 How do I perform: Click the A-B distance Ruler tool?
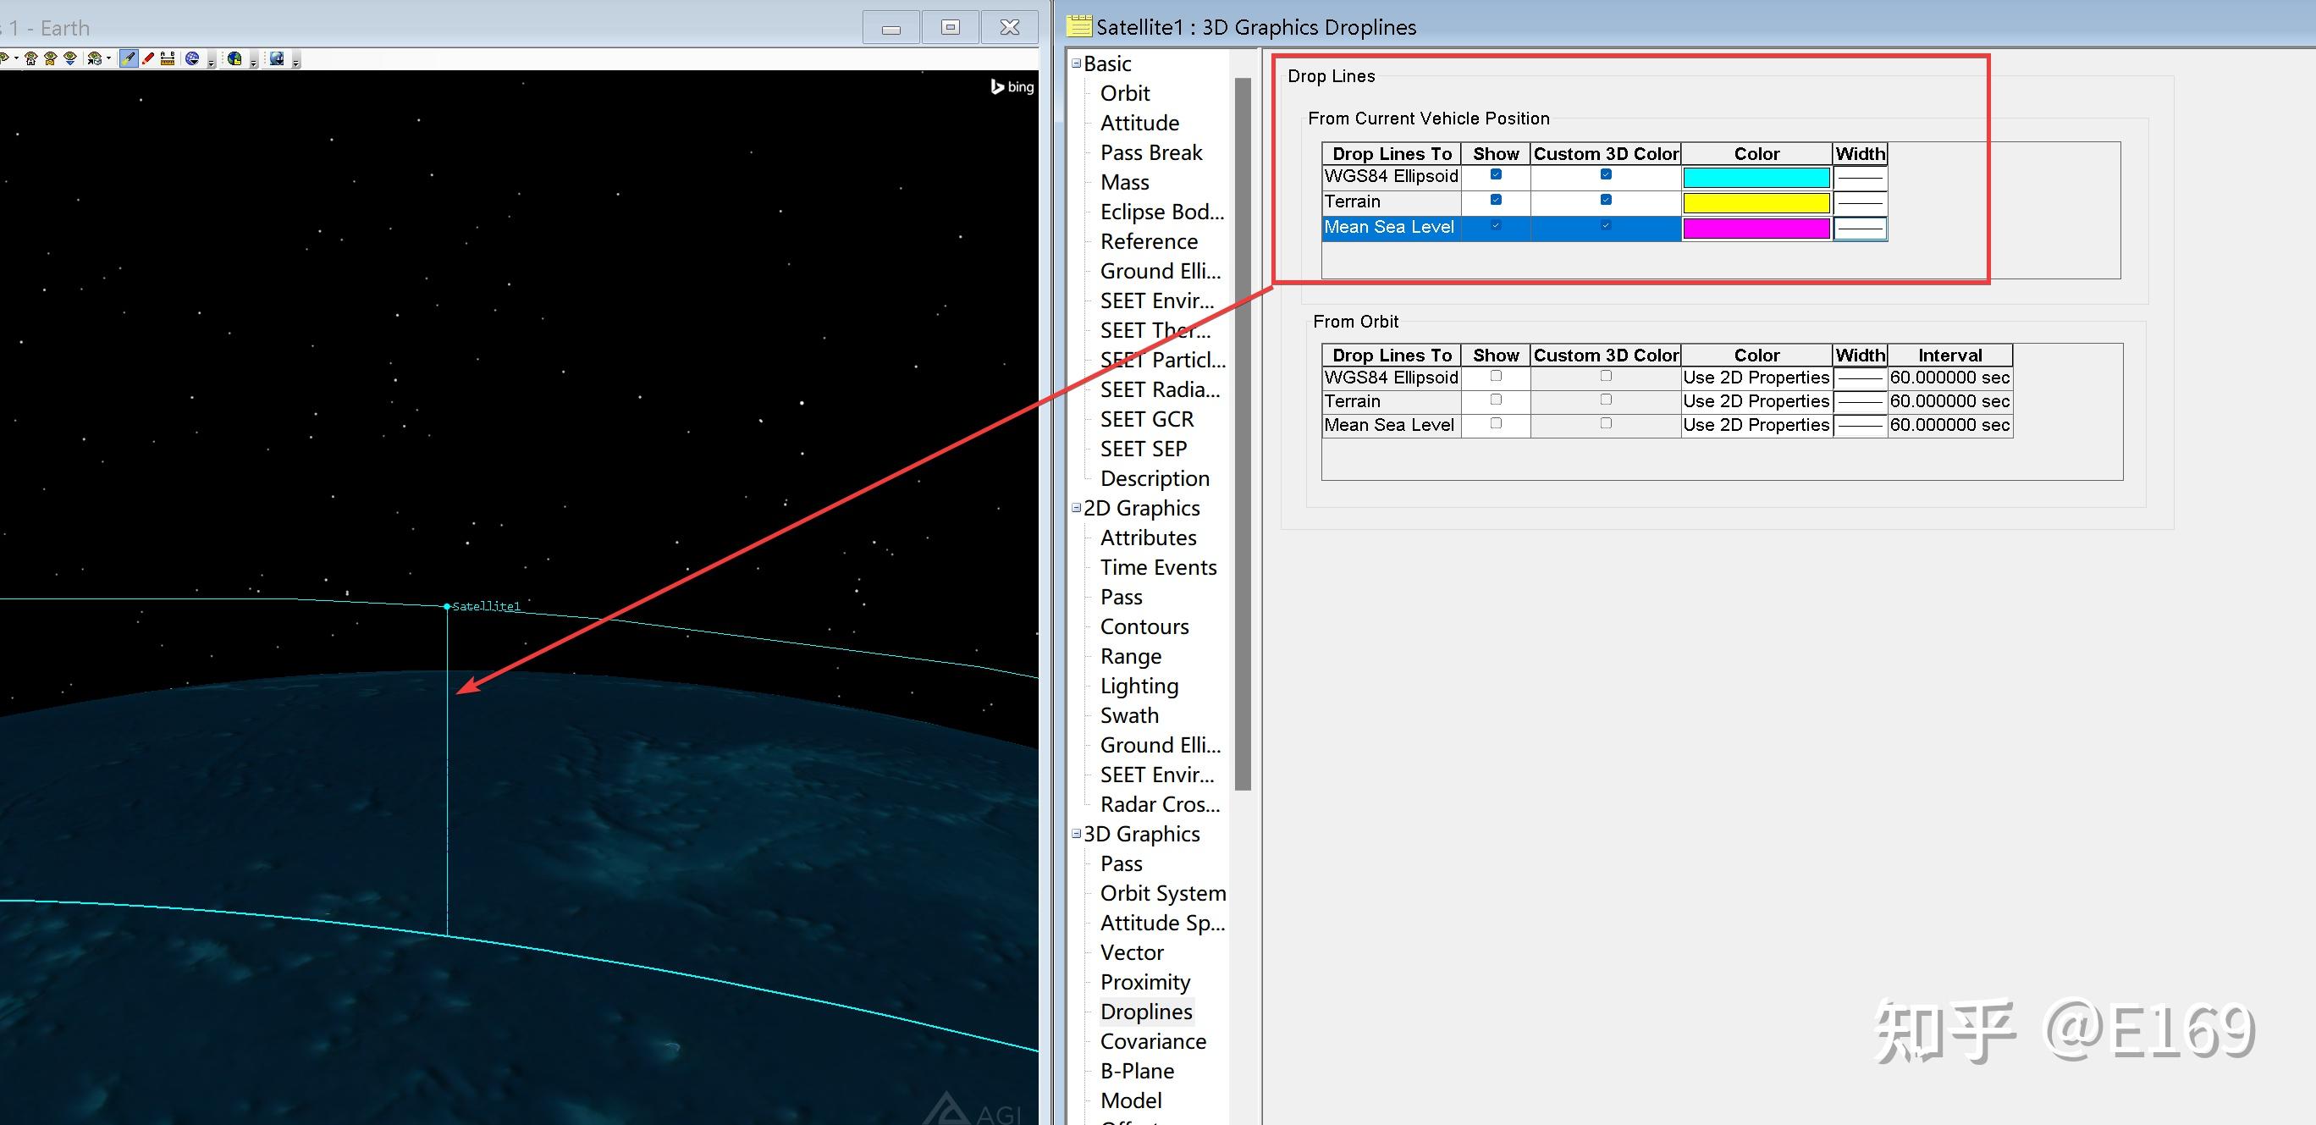168,59
